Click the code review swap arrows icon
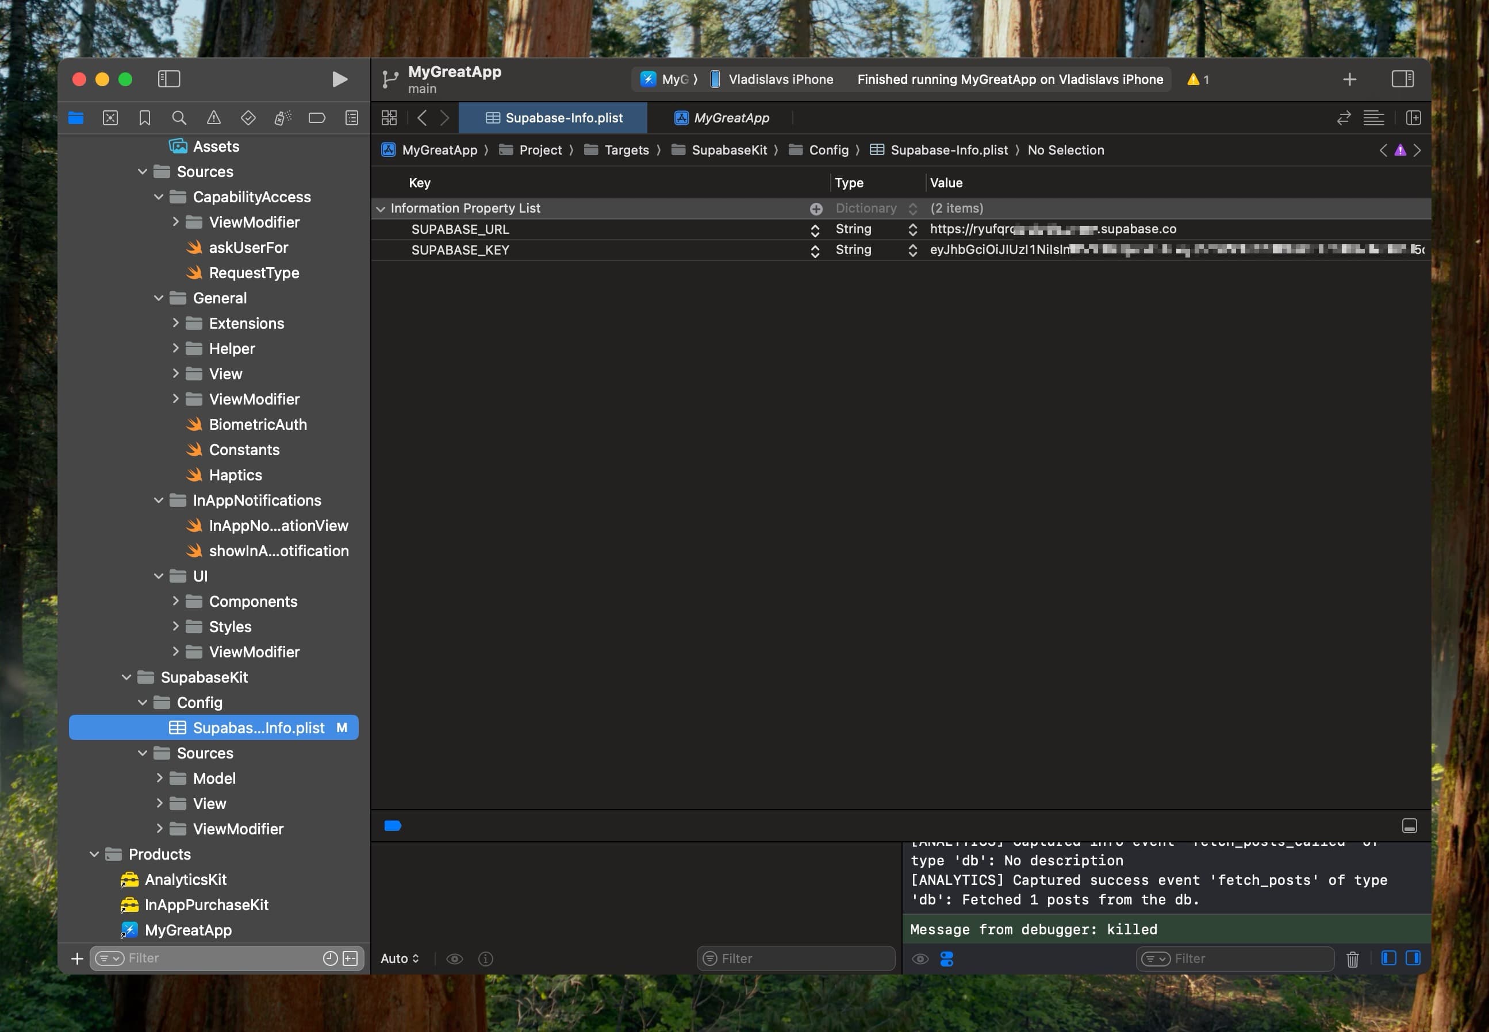 click(x=1344, y=118)
